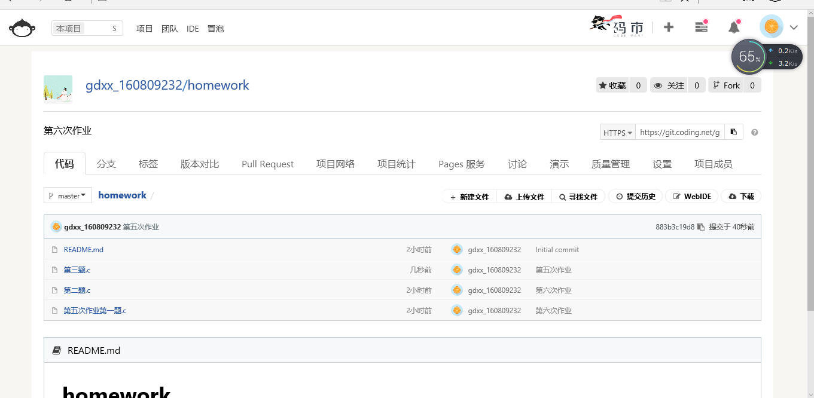Click 新建文件 button
The image size is (814, 398).
pyautogui.click(x=470, y=196)
